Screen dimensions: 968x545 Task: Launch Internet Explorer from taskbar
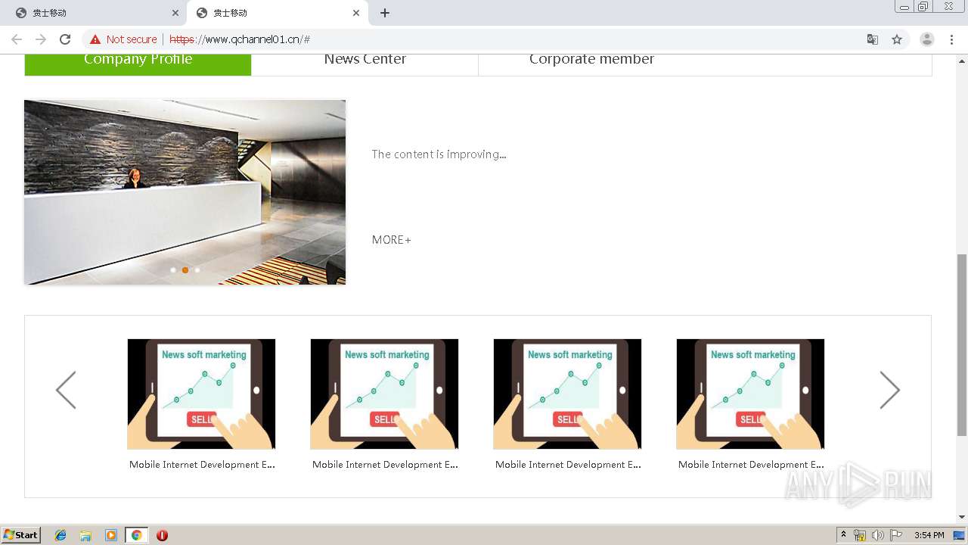click(60, 535)
